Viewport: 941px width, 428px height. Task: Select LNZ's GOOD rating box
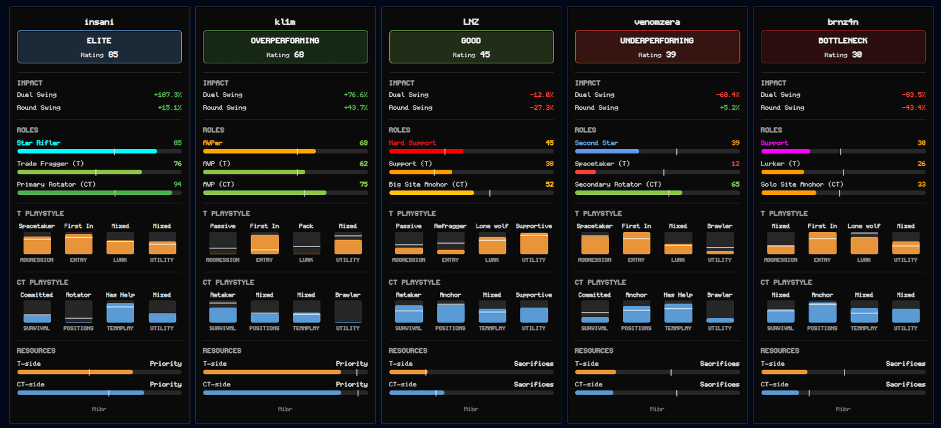pyautogui.click(x=471, y=47)
